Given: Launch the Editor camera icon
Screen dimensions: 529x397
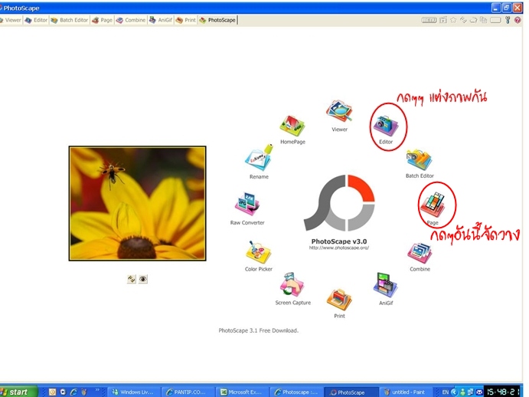Looking at the screenshot, I should tap(386, 126).
